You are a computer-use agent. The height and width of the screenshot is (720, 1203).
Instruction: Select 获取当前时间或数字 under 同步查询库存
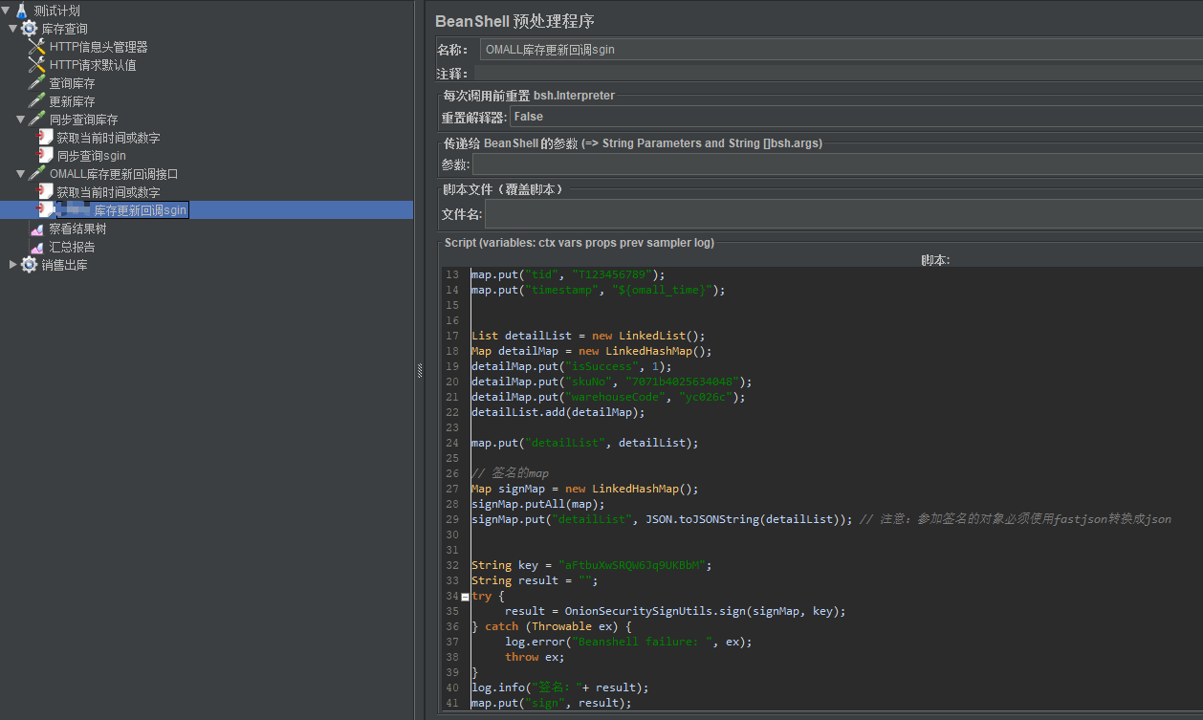(108, 138)
